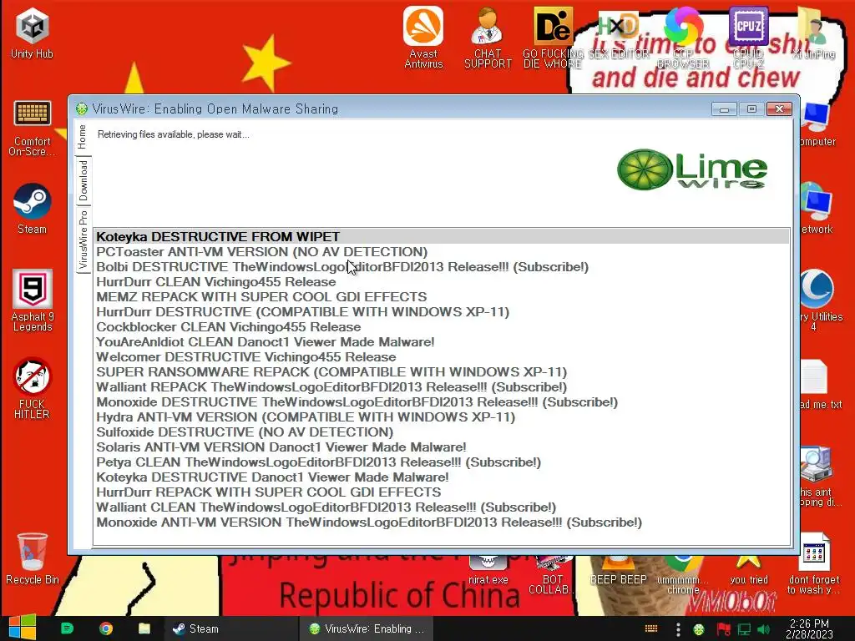
Task: Select PCToaster ANTI-VM VERSION entry
Action: pyautogui.click(x=442, y=252)
